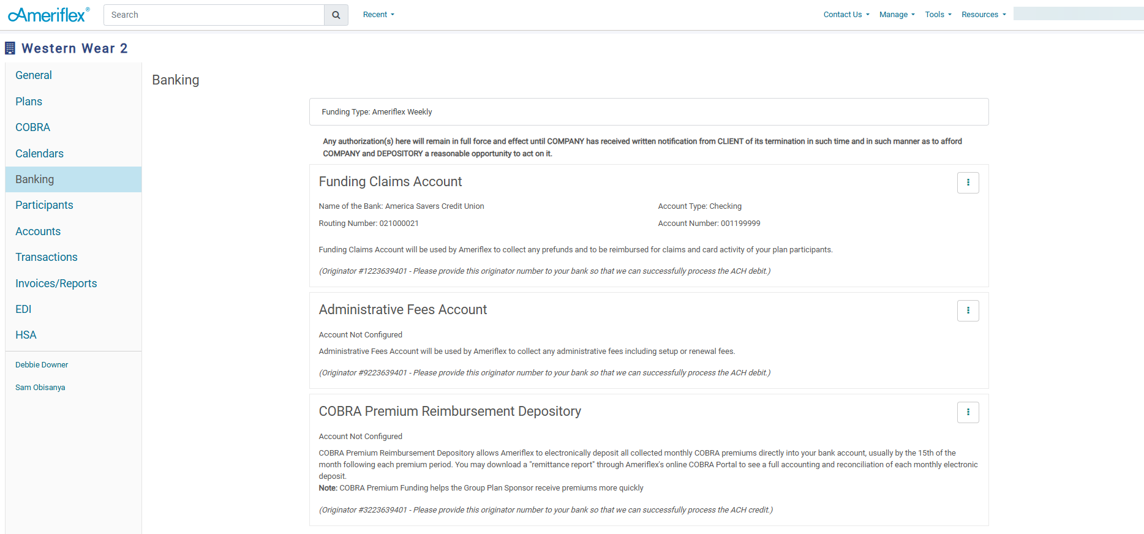This screenshot has width=1144, height=534.
Task: Click Account Not Configured under COBRA Premium
Action: [360, 437]
